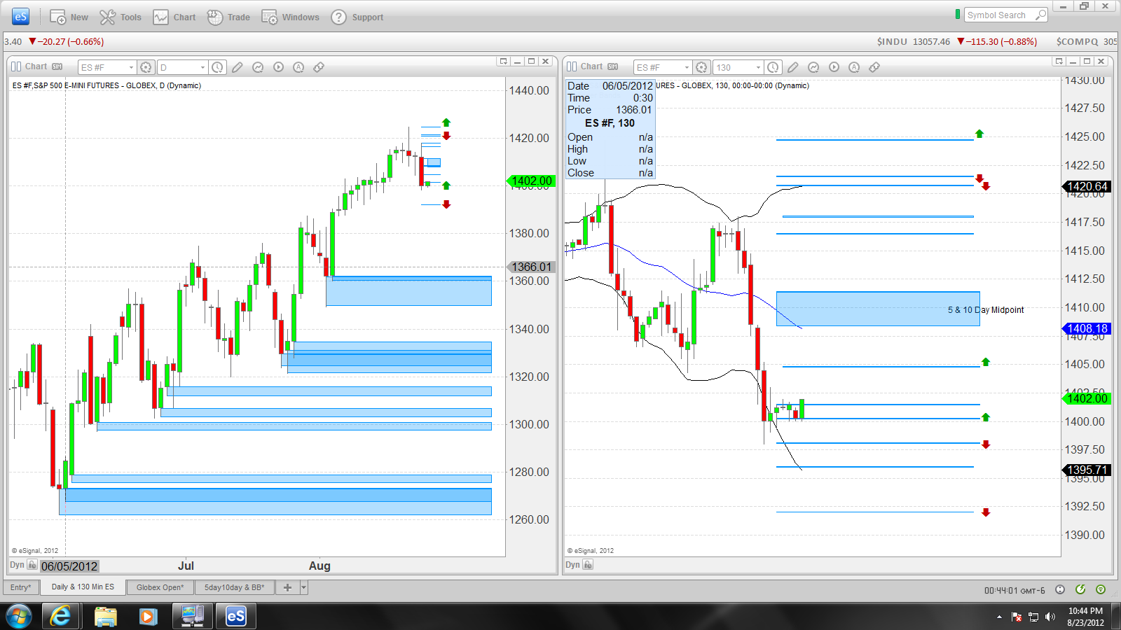Click the split-pane icon on the 130-minute chart
The height and width of the screenshot is (630, 1121).
[x=572, y=66]
